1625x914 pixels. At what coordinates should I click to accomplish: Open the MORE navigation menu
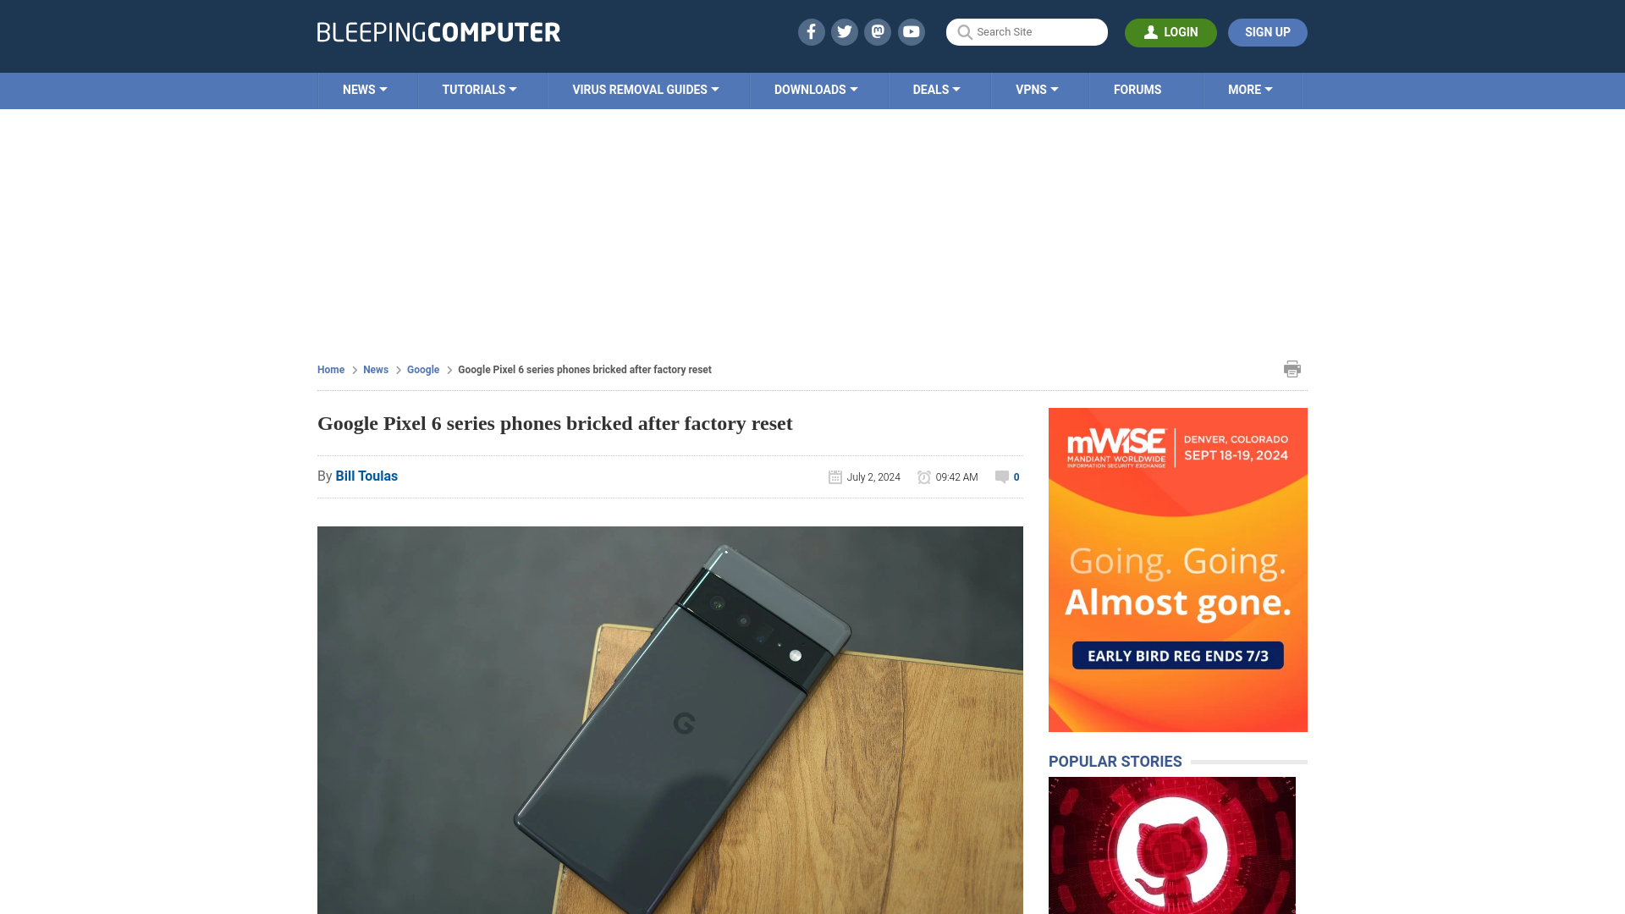pos(1250,89)
